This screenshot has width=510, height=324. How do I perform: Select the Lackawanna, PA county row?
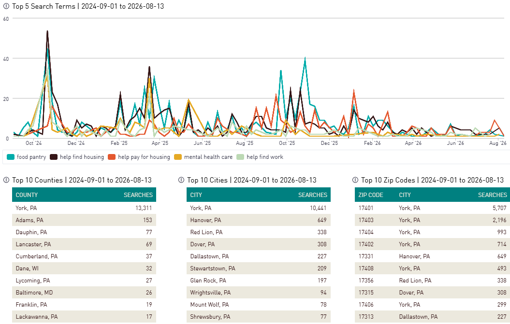[84, 317]
